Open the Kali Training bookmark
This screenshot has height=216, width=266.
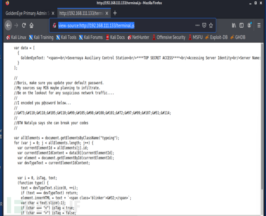(41, 37)
